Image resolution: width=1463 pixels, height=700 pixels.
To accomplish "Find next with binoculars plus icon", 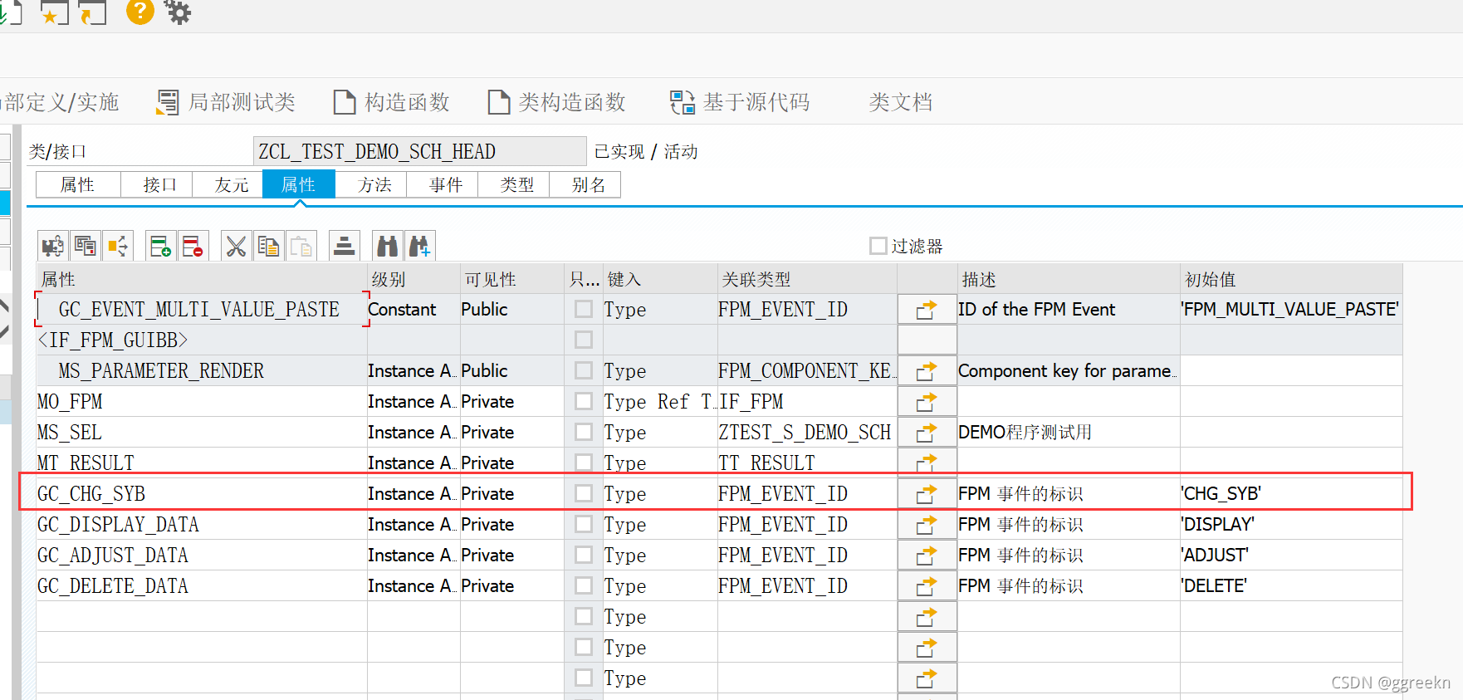I will [x=419, y=246].
